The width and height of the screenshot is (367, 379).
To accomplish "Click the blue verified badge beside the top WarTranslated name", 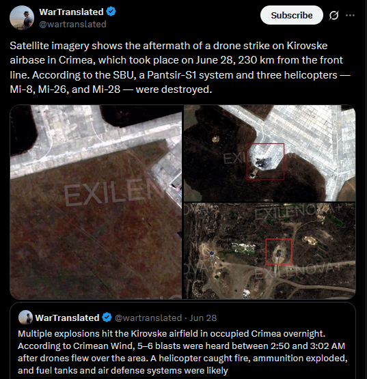I will pyautogui.click(x=111, y=12).
